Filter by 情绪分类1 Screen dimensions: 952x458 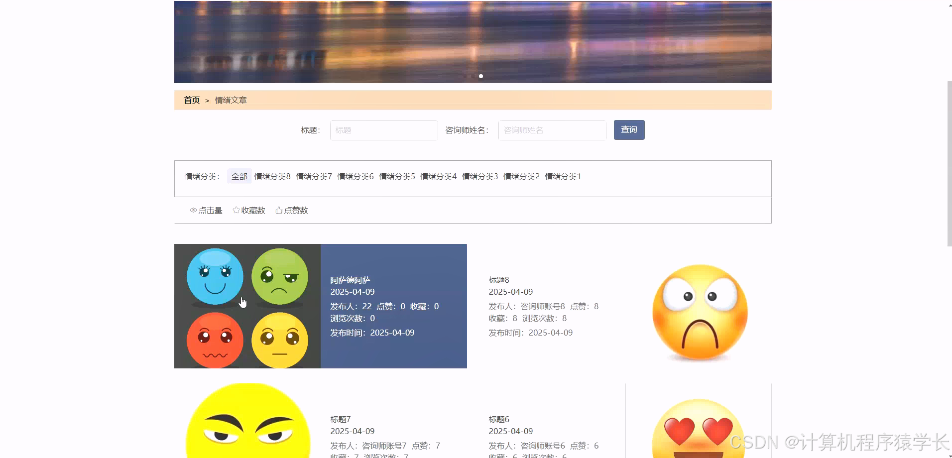(563, 176)
